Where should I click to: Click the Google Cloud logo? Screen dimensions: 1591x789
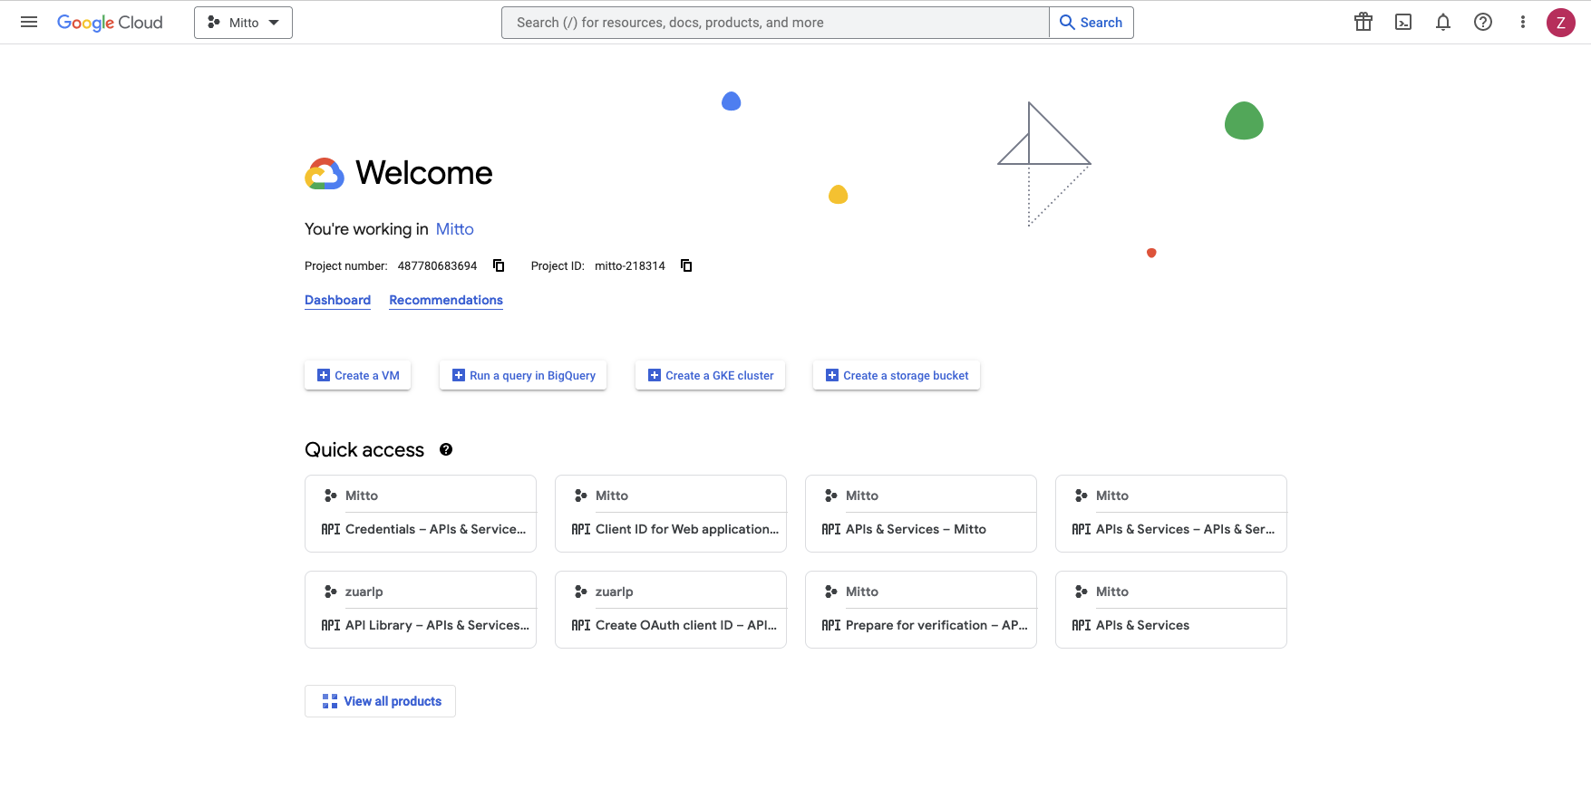(x=110, y=23)
